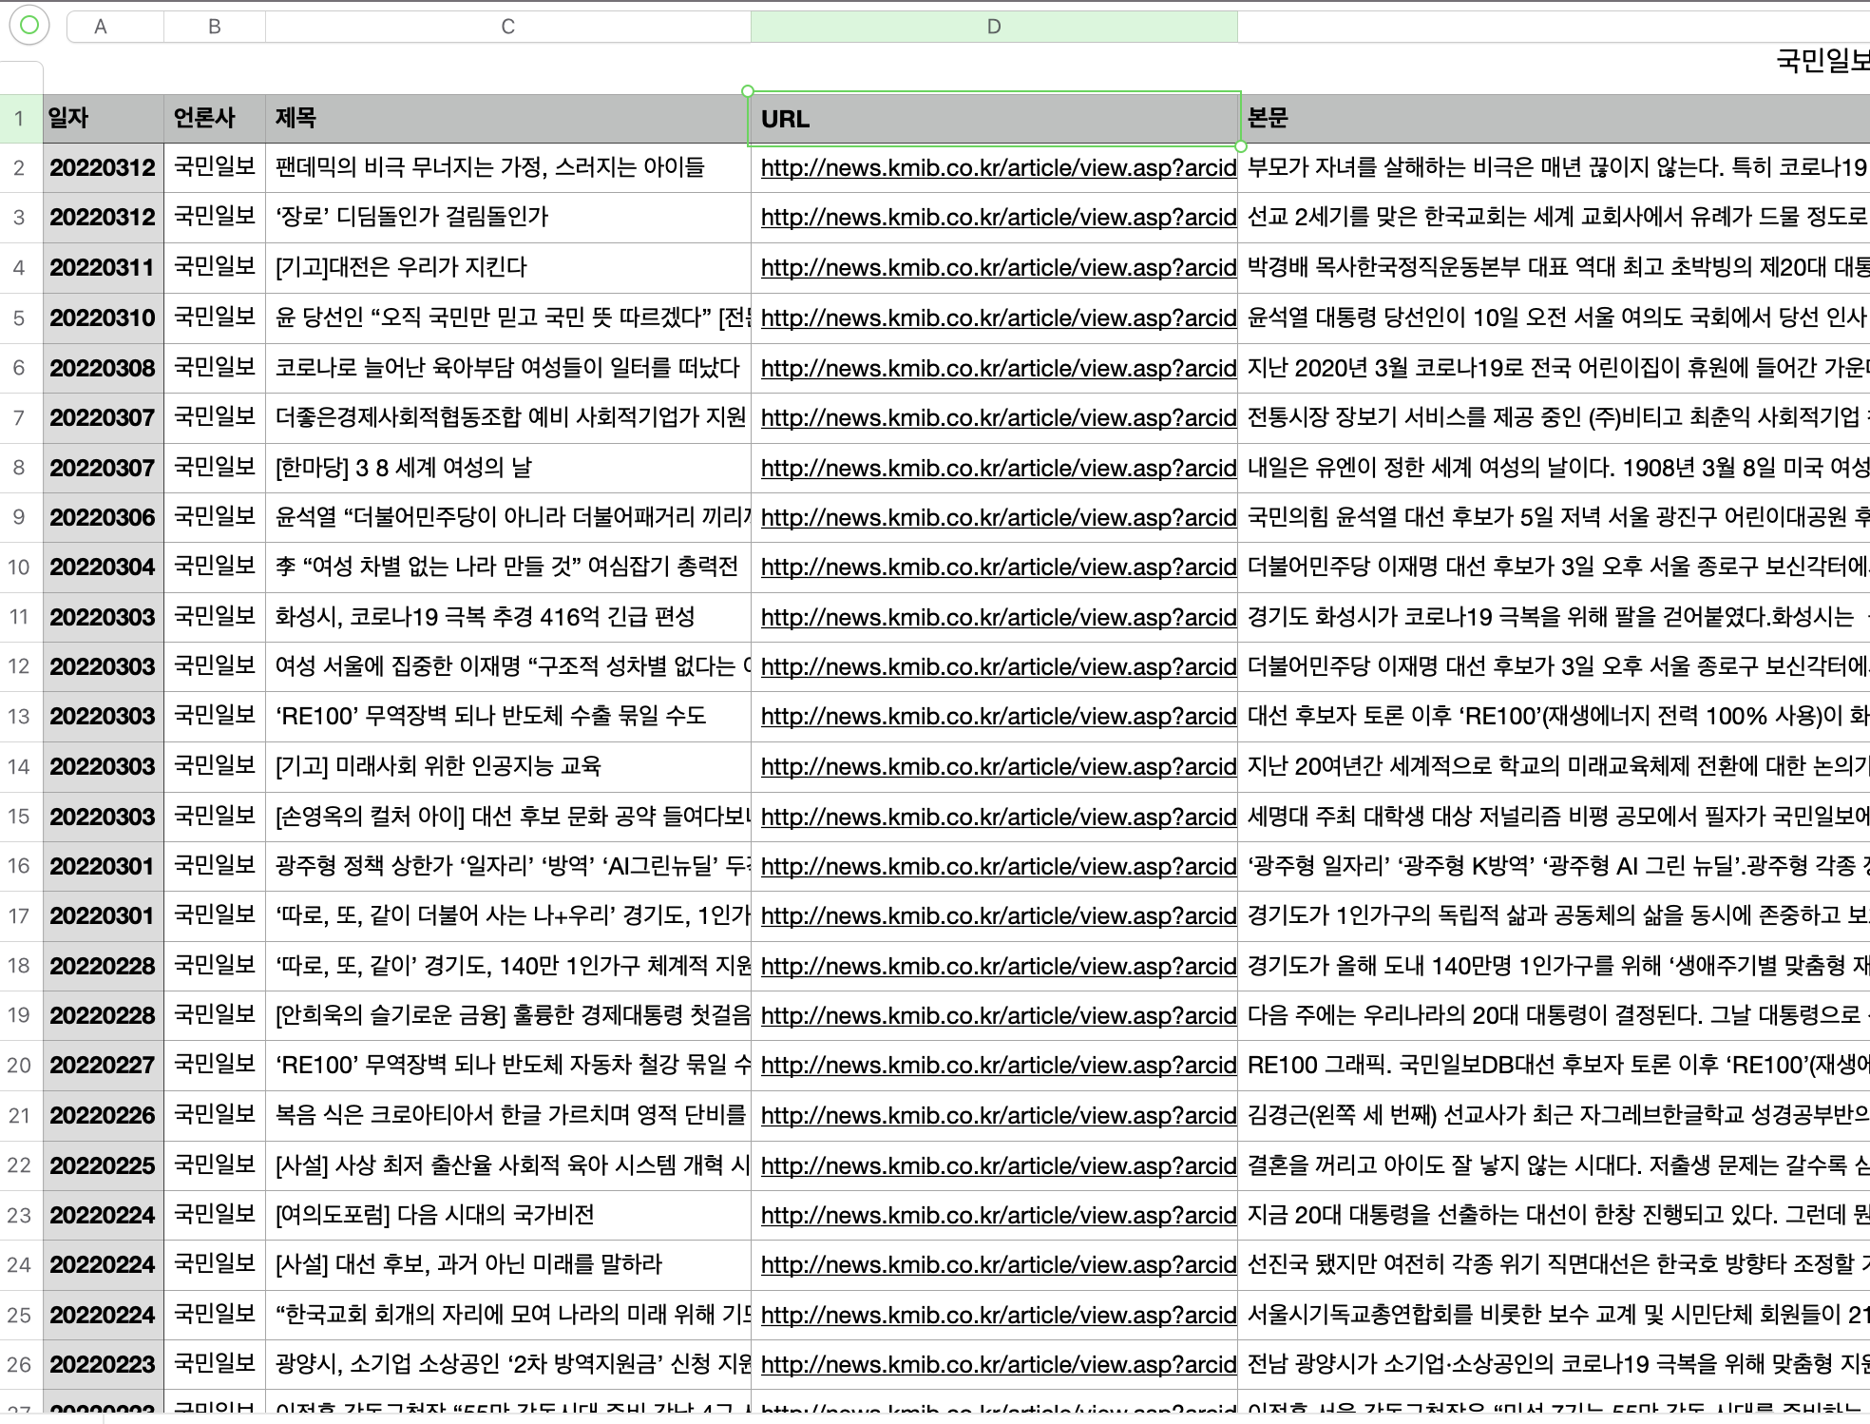This screenshot has width=1870, height=1424.
Task: Click body text starting '결혼을 꺼리고 아이도 잘 낳지 않는'
Action: point(1557,1165)
